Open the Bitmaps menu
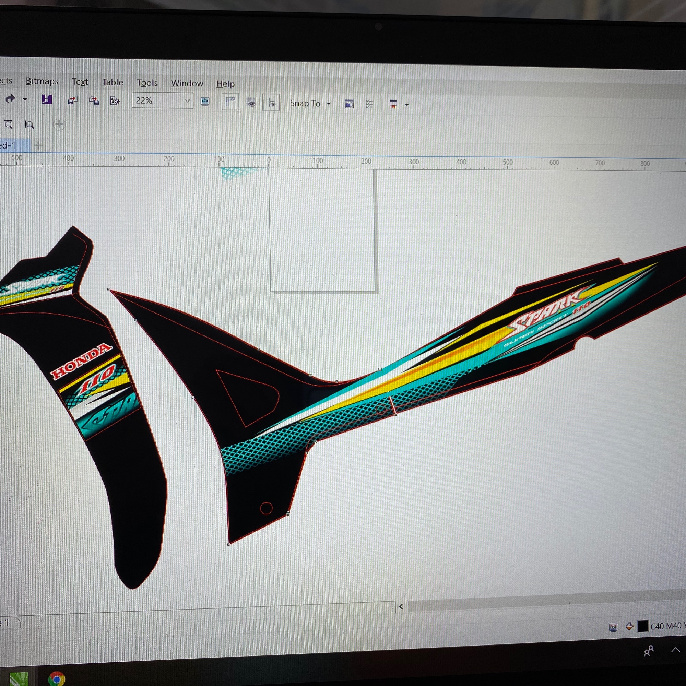The height and width of the screenshot is (686, 686). (x=42, y=81)
